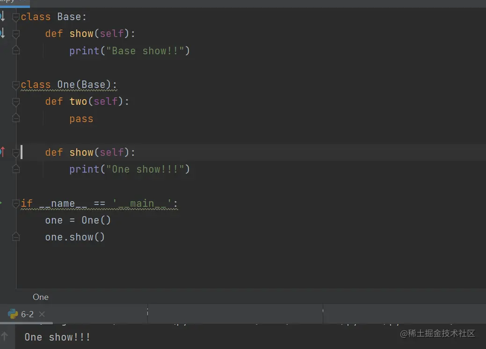
Task: Click the class name Base in first line
Action: [69, 17]
